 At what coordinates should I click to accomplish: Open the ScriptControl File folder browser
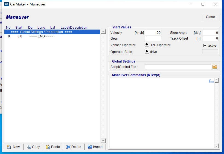(x=215, y=67)
